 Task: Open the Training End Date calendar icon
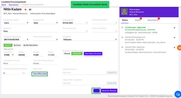87,31
